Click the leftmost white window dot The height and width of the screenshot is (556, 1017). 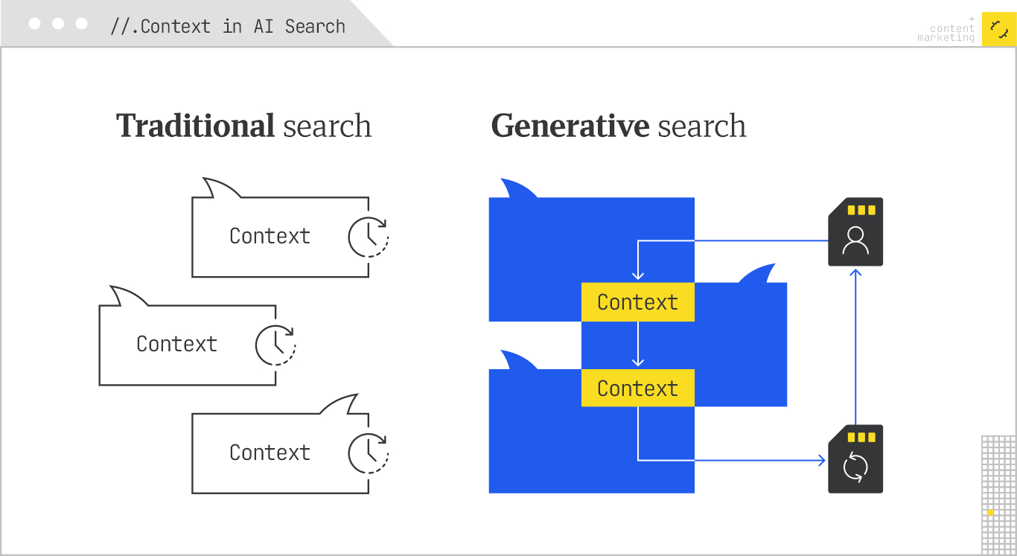pos(34,24)
